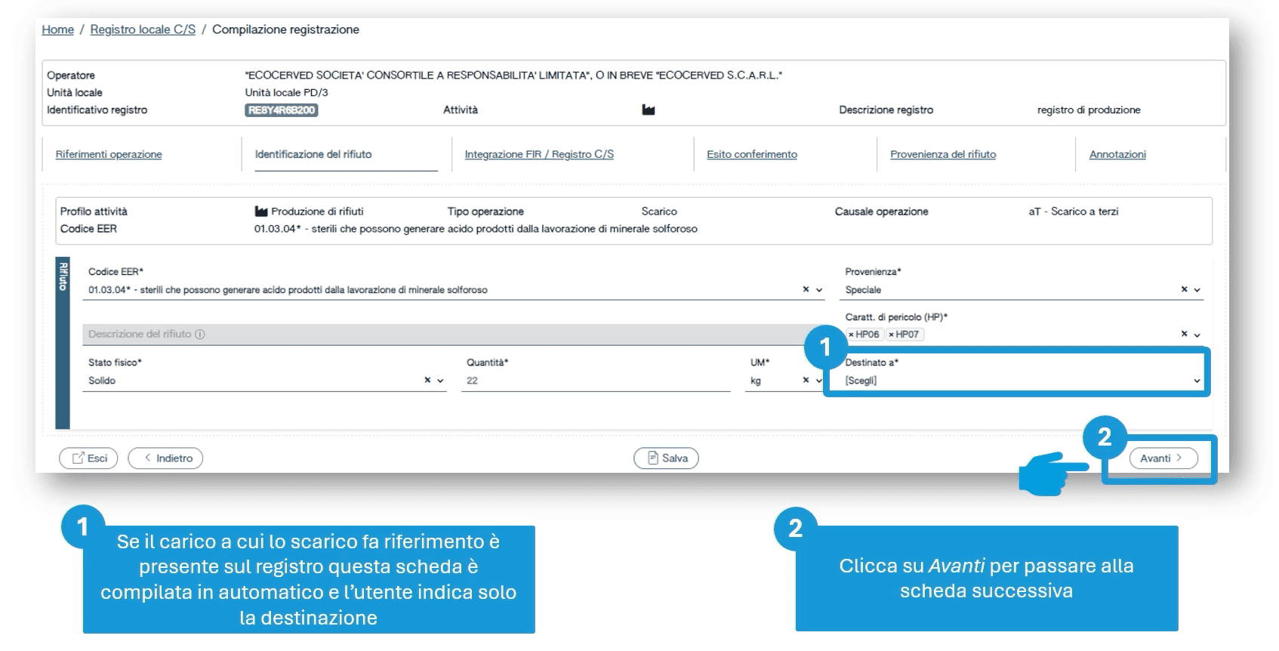This screenshot has height=651, width=1279.
Task: Clear the Provenienza value with its X icon
Action: (1184, 289)
